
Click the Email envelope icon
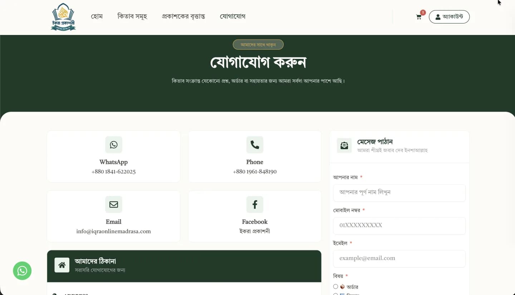point(114,204)
